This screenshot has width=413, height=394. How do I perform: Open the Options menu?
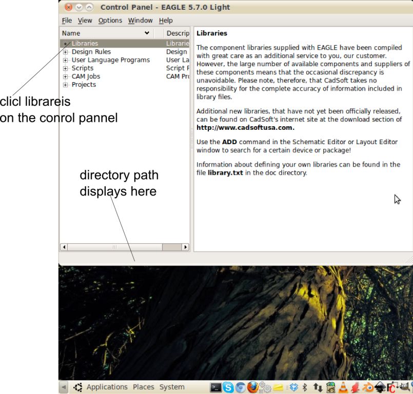110,21
